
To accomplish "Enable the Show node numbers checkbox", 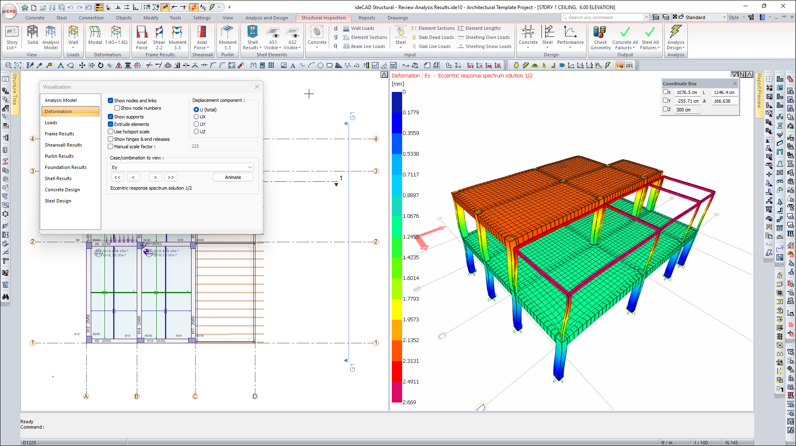I will (x=117, y=108).
